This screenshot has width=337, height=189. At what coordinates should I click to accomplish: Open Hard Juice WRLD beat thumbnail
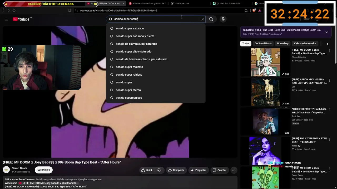265,121
